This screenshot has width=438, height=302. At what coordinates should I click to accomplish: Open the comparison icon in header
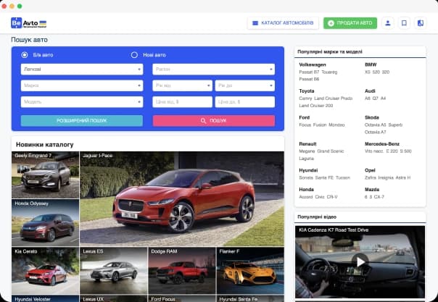(420, 23)
